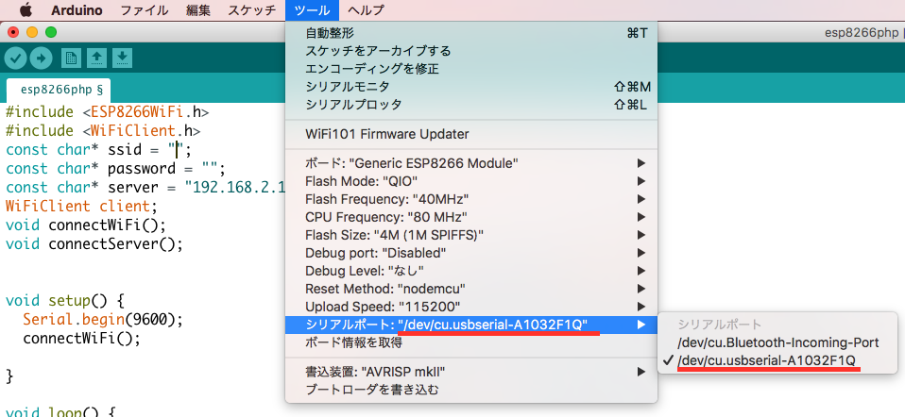905x417 pixels.
Task: Select checked /dev/cu.usbserial-A1032F1Q port option
Action: pyautogui.click(x=778, y=360)
